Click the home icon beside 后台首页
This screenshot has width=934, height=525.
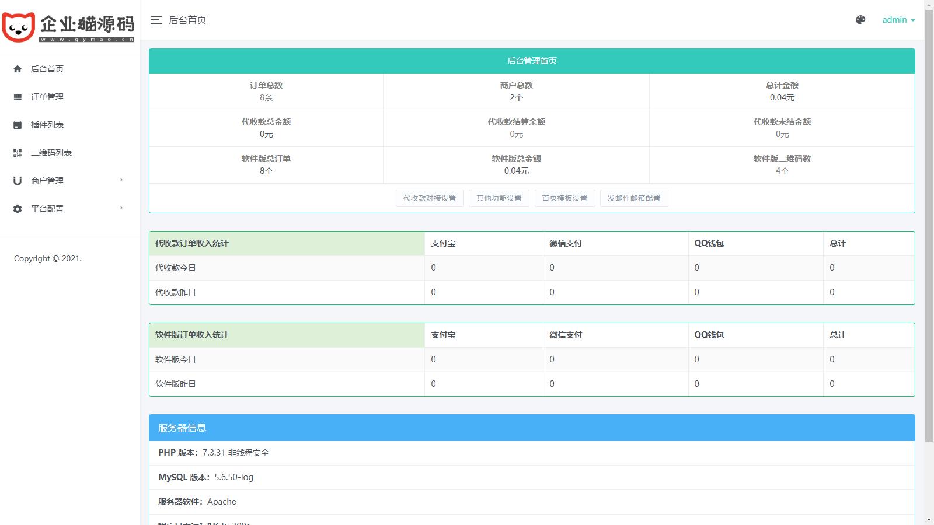[18, 69]
